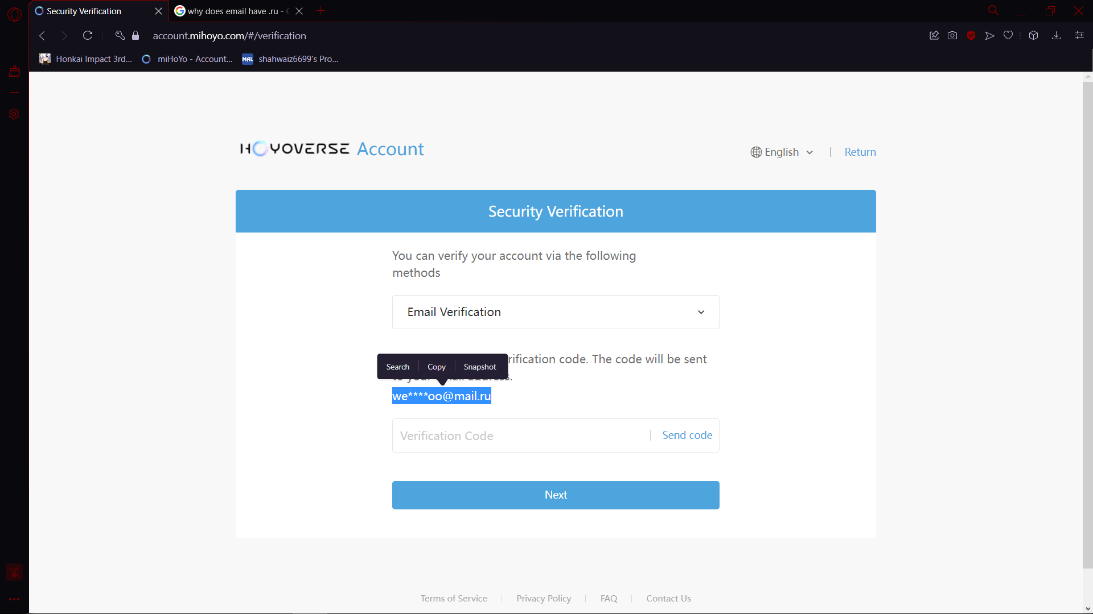The width and height of the screenshot is (1093, 614).
Task: Open the extensions cube icon
Action: (1033, 35)
